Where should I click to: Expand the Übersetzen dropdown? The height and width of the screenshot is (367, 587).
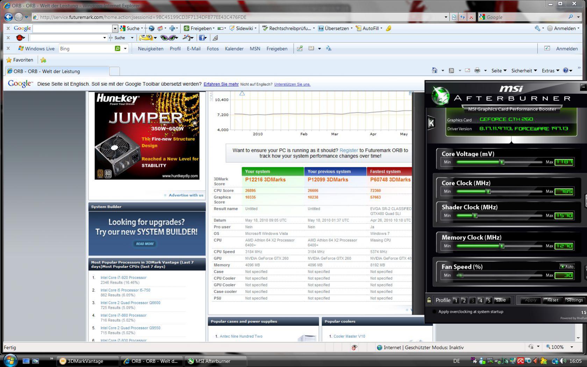351,28
